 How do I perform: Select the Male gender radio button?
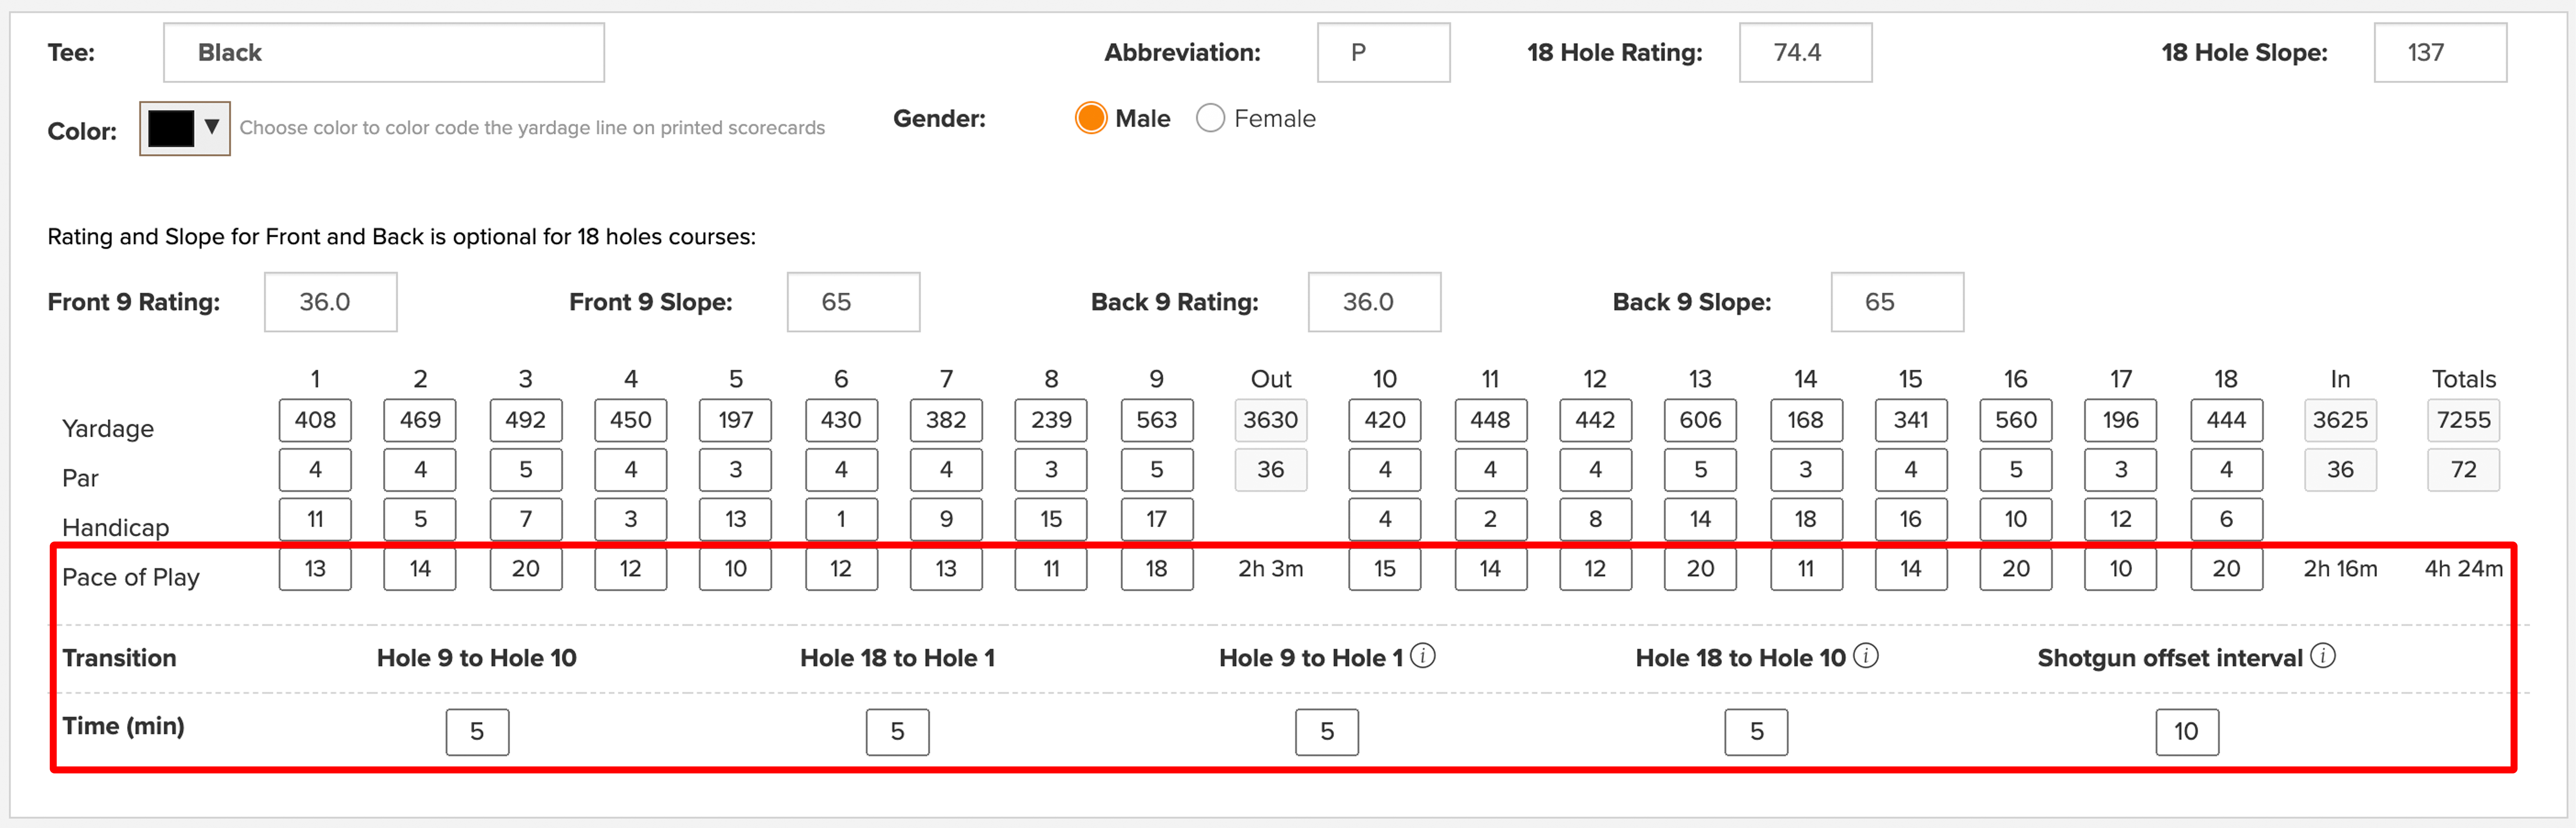pos(1090,118)
